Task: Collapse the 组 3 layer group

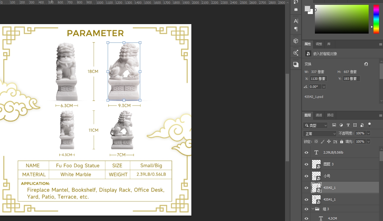Action: pos(313,209)
